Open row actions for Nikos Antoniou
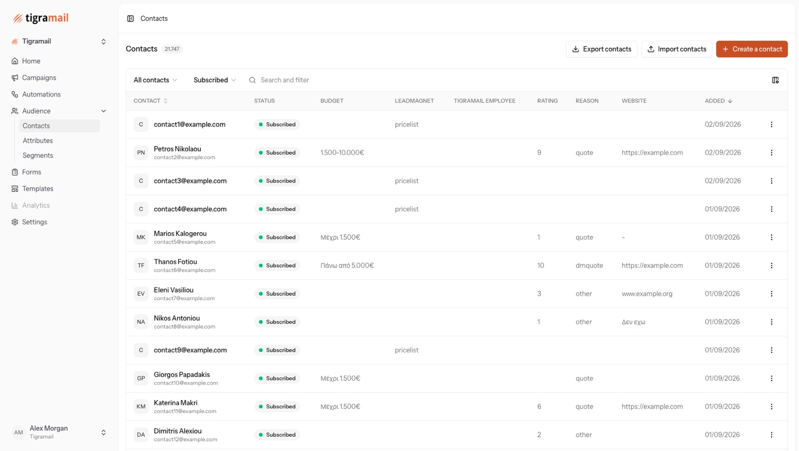The height and width of the screenshot is (451, 799). click(x=772, y=322)
